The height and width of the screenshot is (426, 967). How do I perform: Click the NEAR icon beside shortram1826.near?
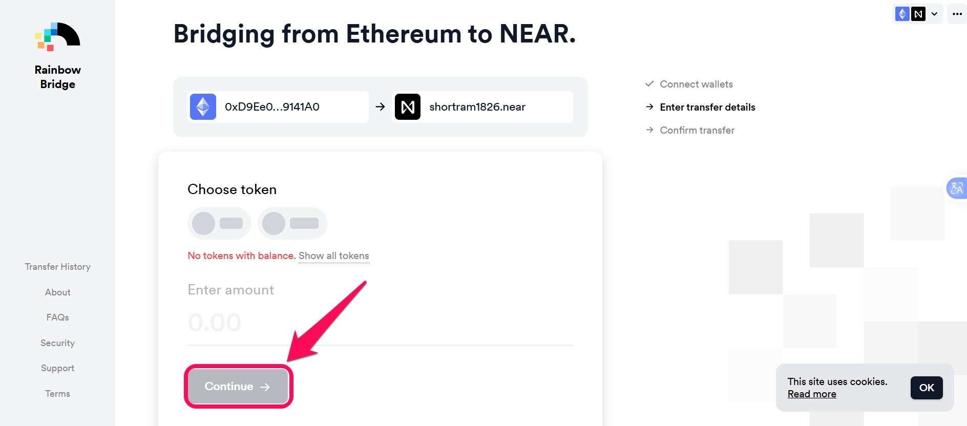tap(408, 106)
